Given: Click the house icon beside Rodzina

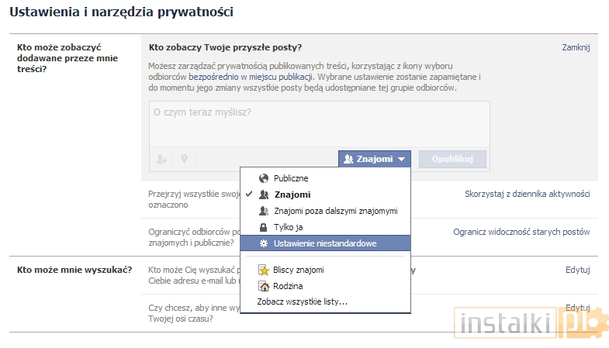Looking at the screenshot, I should [x=264, y=286].
